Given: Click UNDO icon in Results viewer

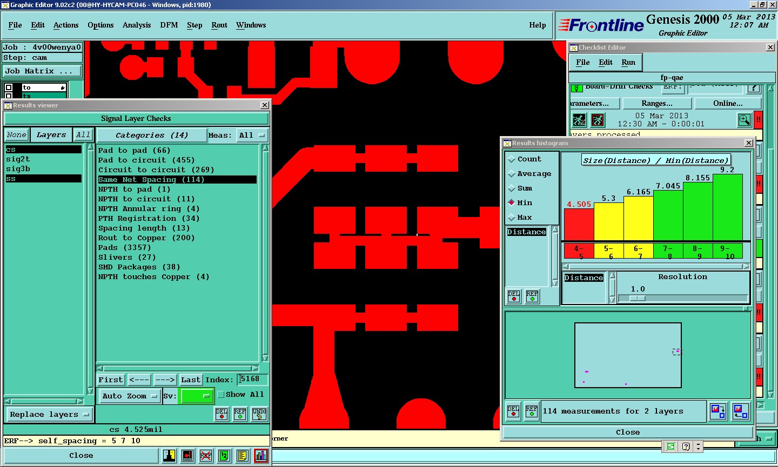Looking at the screenshot, I should [259, 414].
